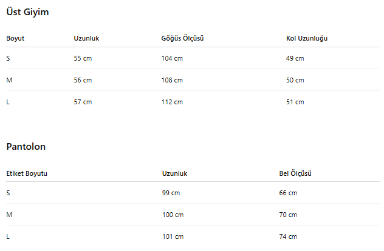384x251 pixels.
Task: Select the 112 cm chest measurement cell
Action: pos(172,102)
